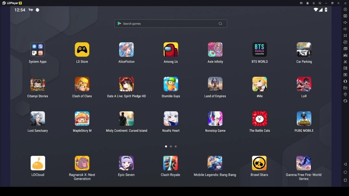Click the gamepad icon in title bar

pyautogui.click(x=301, y=3)
